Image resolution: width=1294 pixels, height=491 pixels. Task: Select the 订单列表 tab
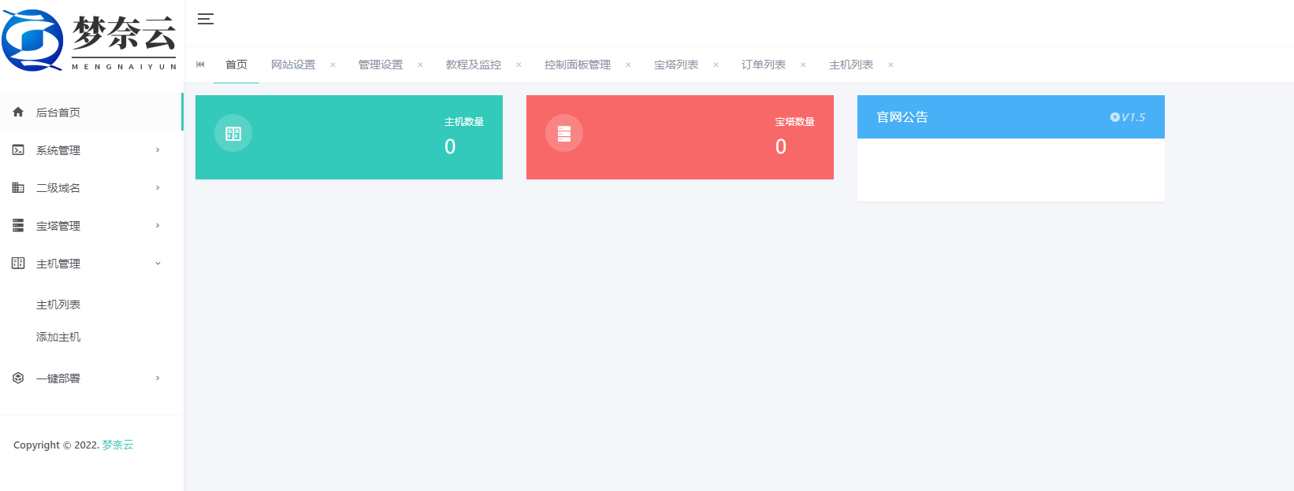764,65
